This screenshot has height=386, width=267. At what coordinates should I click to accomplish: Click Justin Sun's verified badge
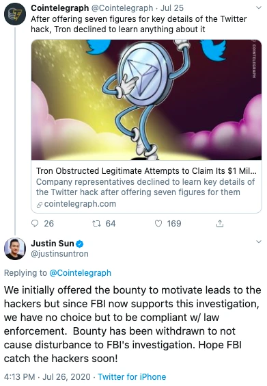[80, 244]
